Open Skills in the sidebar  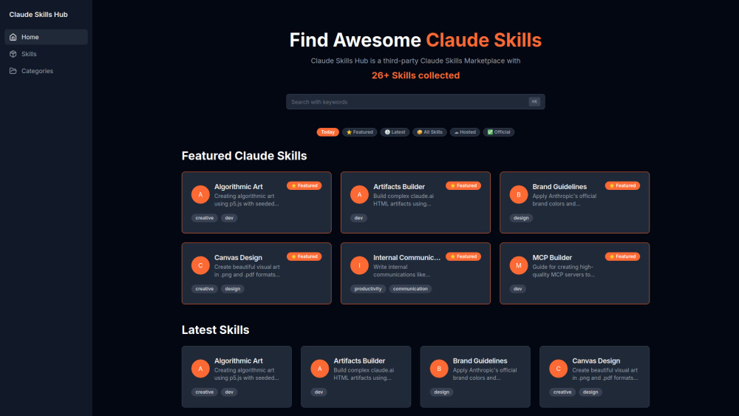point(46,54)
